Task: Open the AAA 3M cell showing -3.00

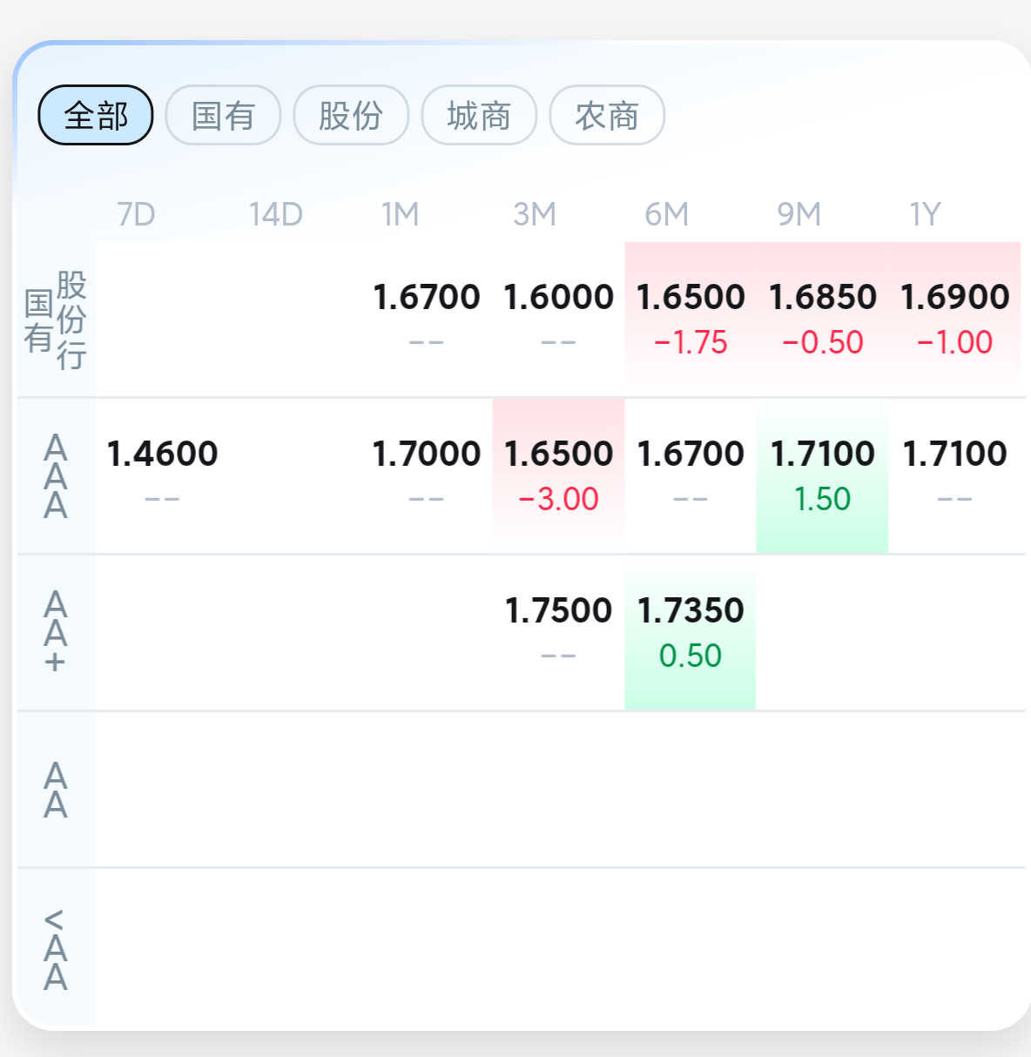Action: point(558,475)
